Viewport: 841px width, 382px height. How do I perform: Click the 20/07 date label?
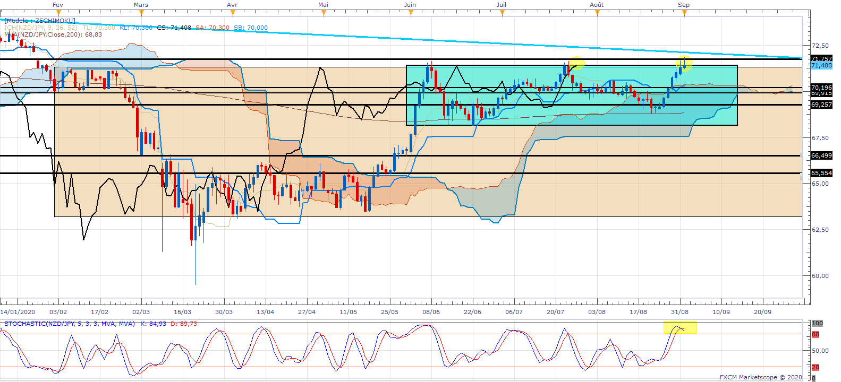coord(556,312)
